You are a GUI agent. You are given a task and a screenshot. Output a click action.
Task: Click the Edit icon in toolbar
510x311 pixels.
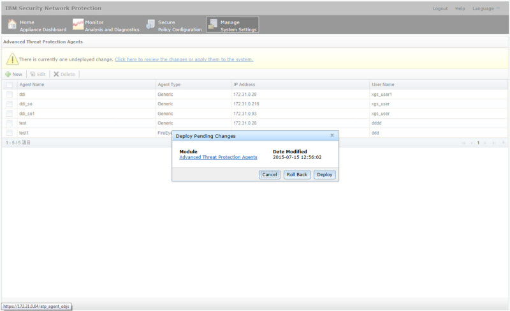coord(33,74)
